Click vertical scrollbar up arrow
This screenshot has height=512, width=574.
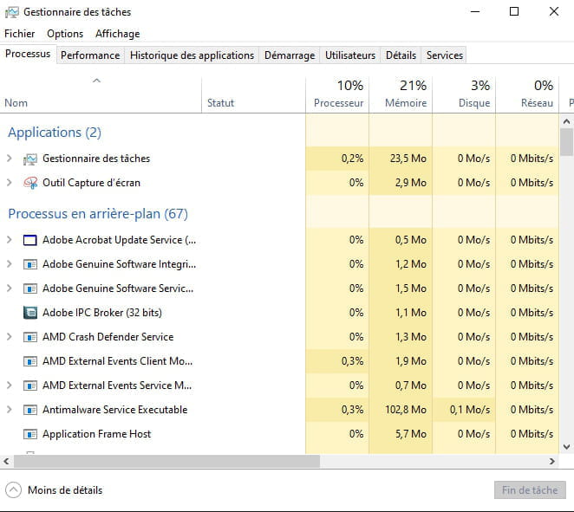tap(567, 121)
